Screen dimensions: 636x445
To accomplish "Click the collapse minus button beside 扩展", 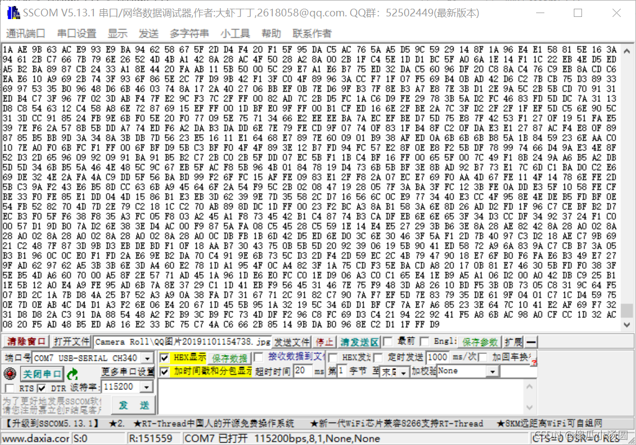I will [x=531, y=342].
